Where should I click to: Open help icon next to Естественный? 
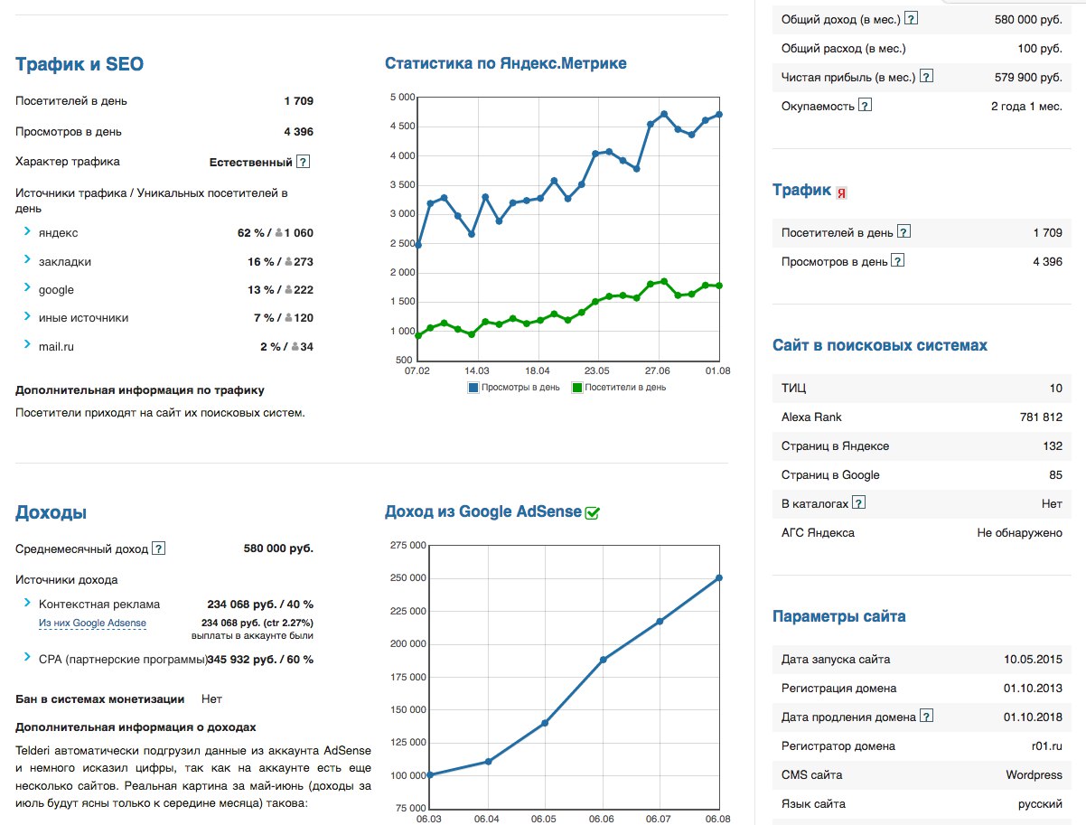(x=304, y=162)
